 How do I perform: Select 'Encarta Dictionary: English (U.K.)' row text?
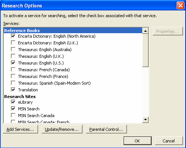pos(48,43)
